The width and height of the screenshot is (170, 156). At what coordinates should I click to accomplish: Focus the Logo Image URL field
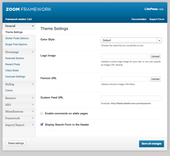click(x=124, y=56)
